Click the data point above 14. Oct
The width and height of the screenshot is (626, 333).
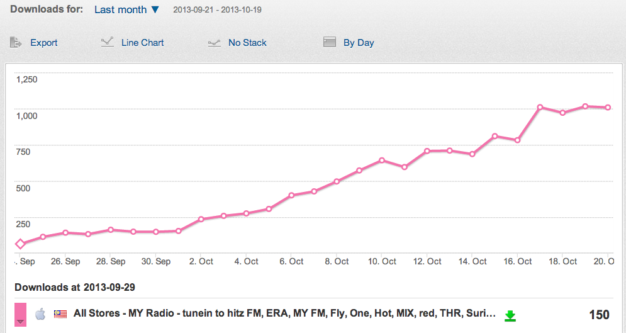pos(472,154)
